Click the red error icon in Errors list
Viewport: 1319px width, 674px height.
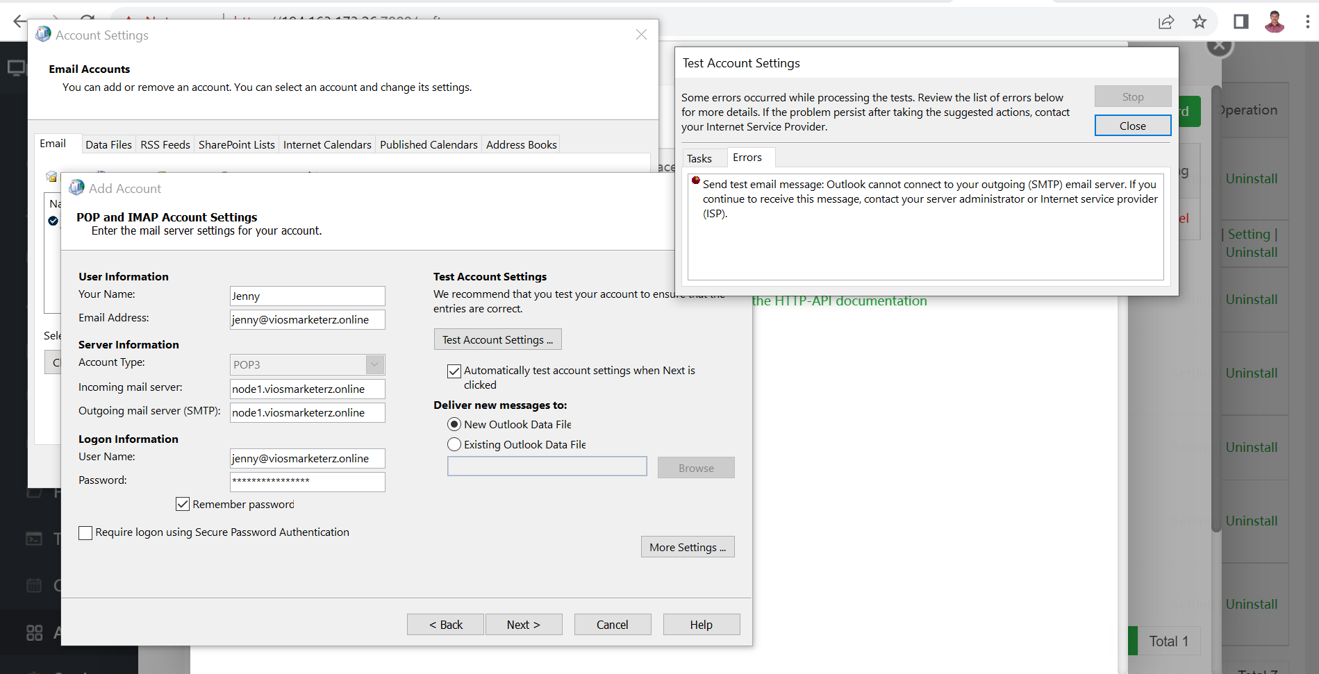tap(695, 180)
